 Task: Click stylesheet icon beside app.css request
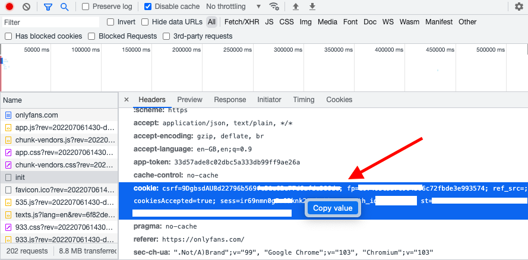click(x=8, y=153)
